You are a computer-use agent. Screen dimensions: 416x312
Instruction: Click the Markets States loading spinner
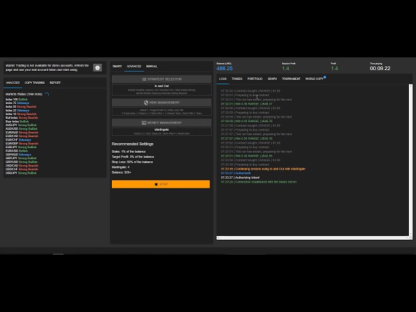(47, 94)
